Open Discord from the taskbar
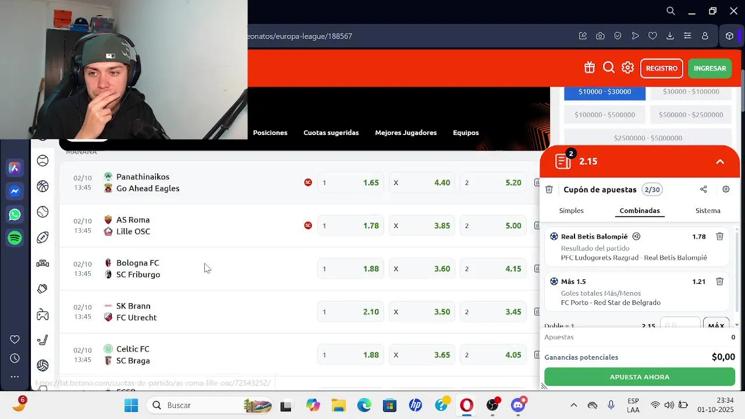Viewport: 745px width, 419px height. click(x=519, y=405)
